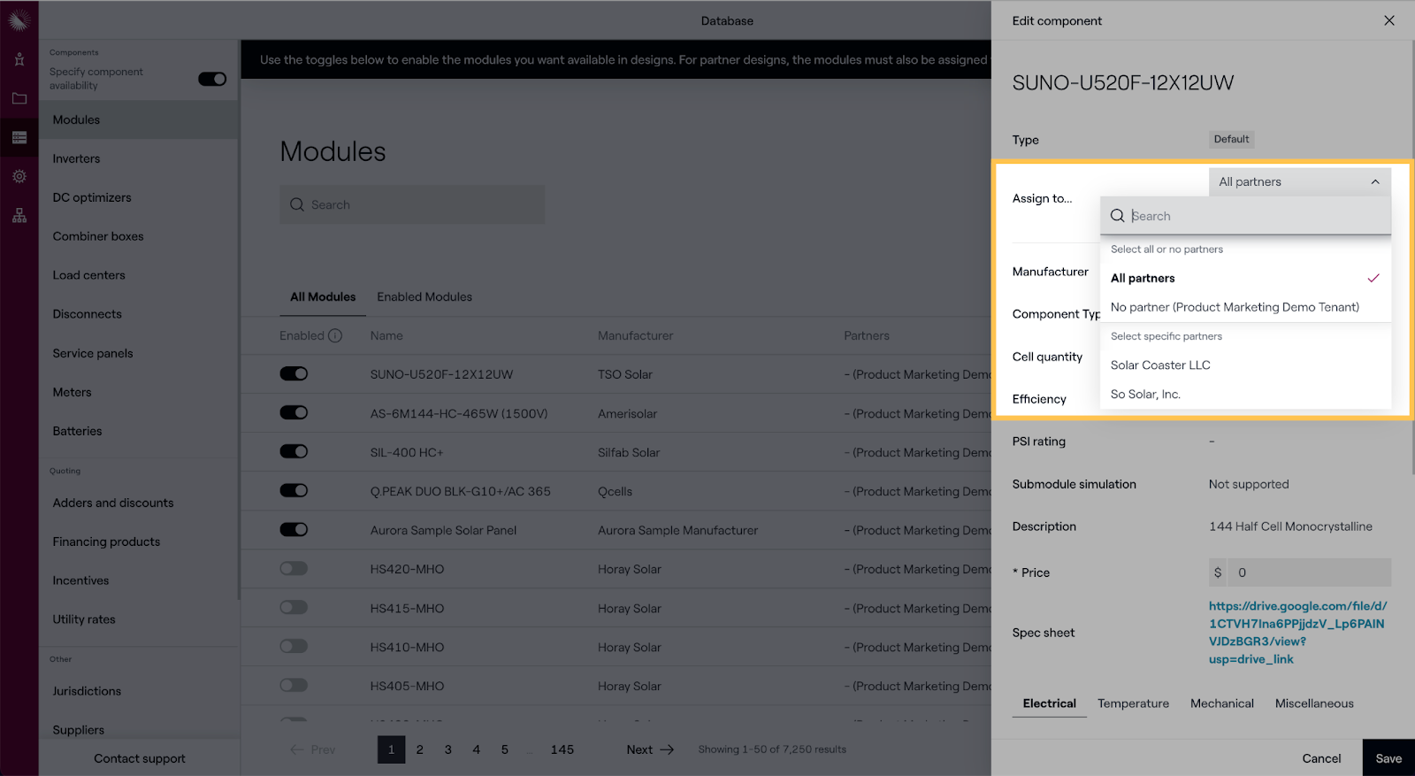Open Combiner boxes in the sidebar
Screen dimensions: 1415x776
click(139, 236)
